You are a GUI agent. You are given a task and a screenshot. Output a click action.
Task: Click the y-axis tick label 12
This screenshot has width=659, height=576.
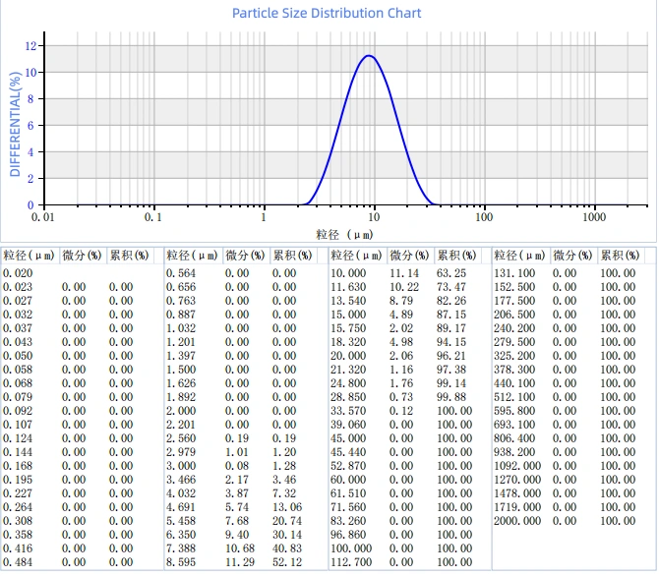tap(30, 46)
